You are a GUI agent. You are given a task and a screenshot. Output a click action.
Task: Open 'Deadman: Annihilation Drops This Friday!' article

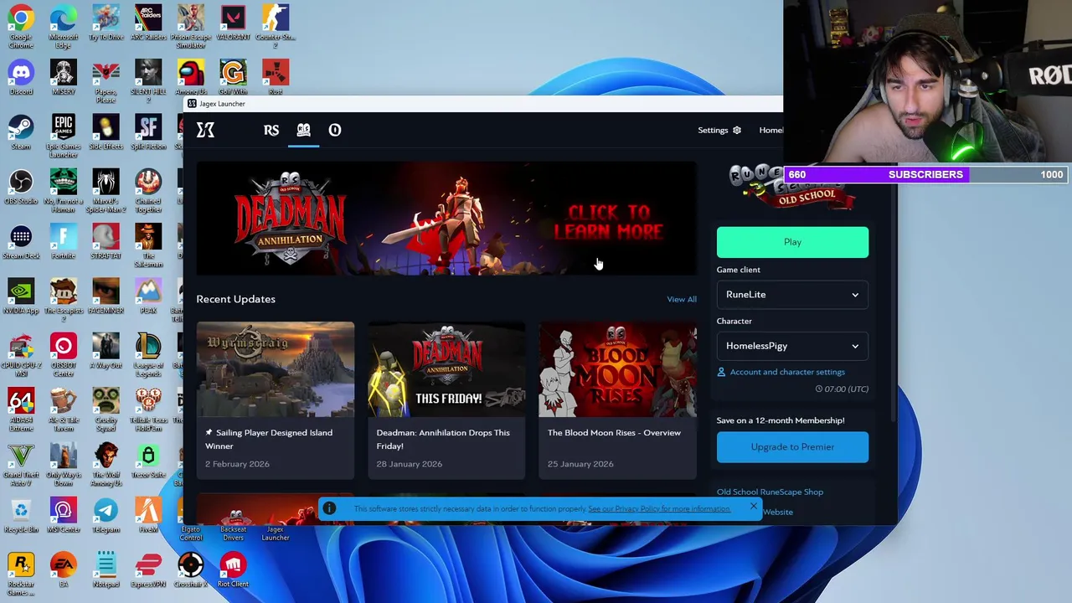(446, 400)
